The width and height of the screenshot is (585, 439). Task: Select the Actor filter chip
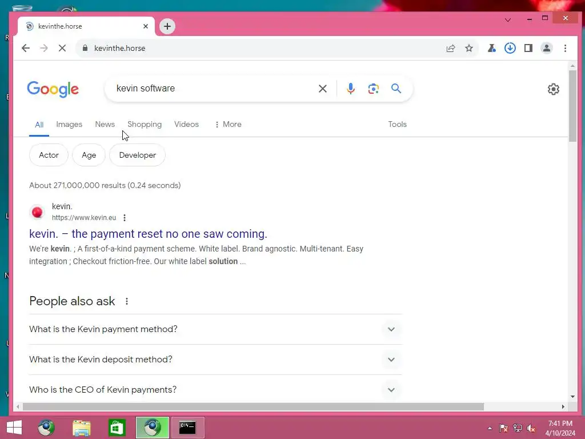tap(49, 155)
